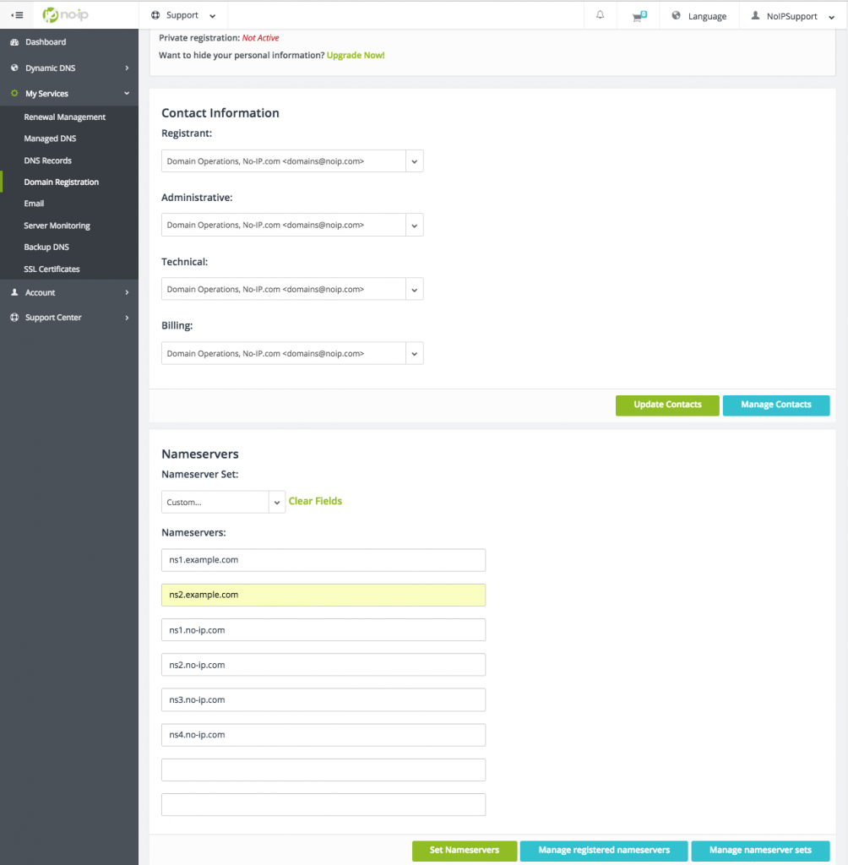Open the notifications bell
Viewport: 848px width, 865px height.
tap(601, 15)
